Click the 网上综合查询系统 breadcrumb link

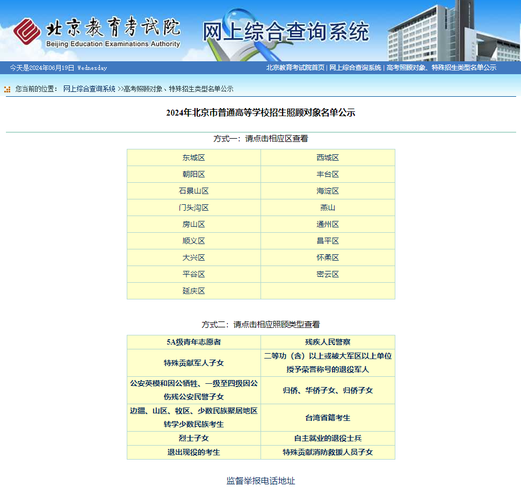[89, 89]
